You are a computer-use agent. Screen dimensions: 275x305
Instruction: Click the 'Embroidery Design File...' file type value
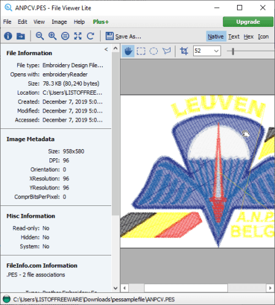pos(73,65)
